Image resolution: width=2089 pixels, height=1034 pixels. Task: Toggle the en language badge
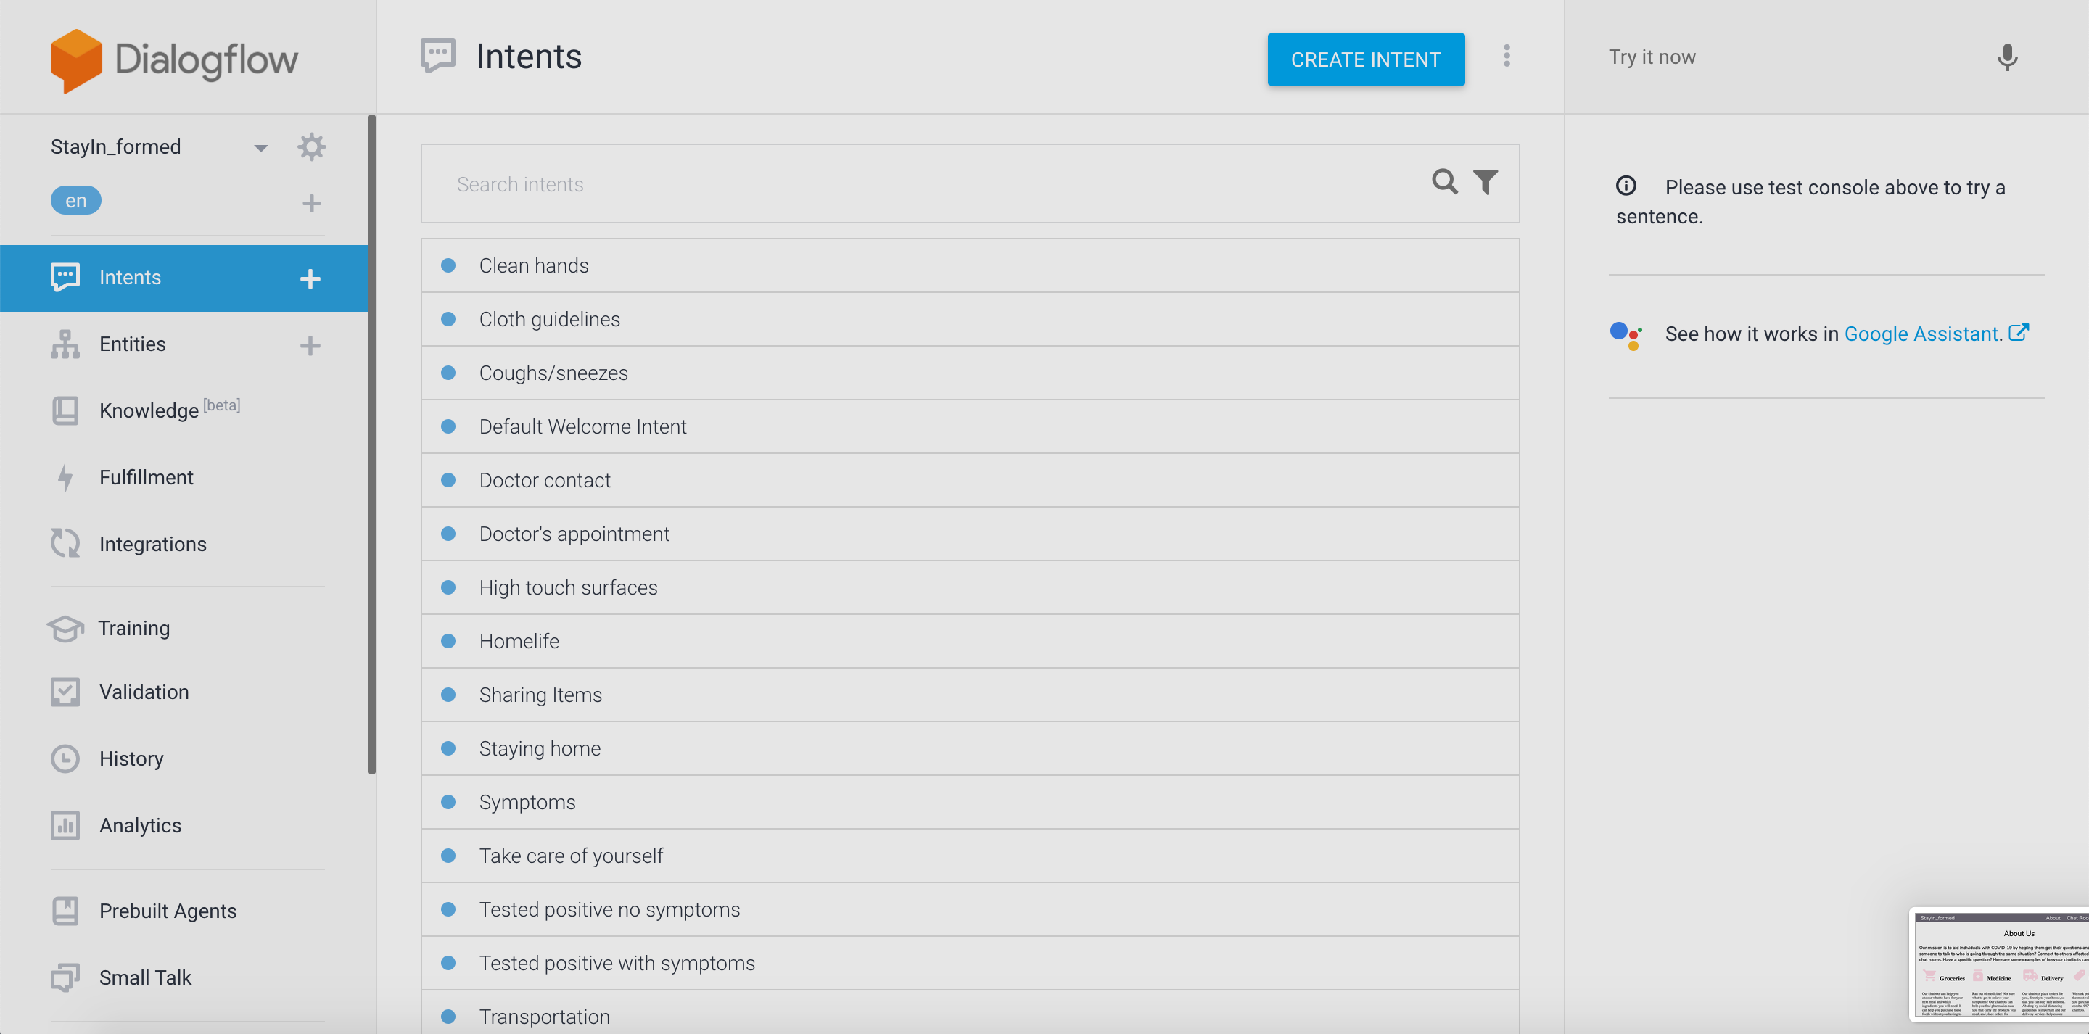click(75, 200)
